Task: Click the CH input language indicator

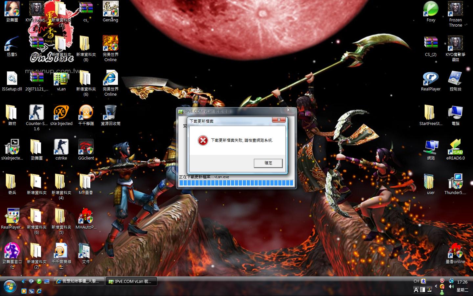Action: tap(416, 281)
